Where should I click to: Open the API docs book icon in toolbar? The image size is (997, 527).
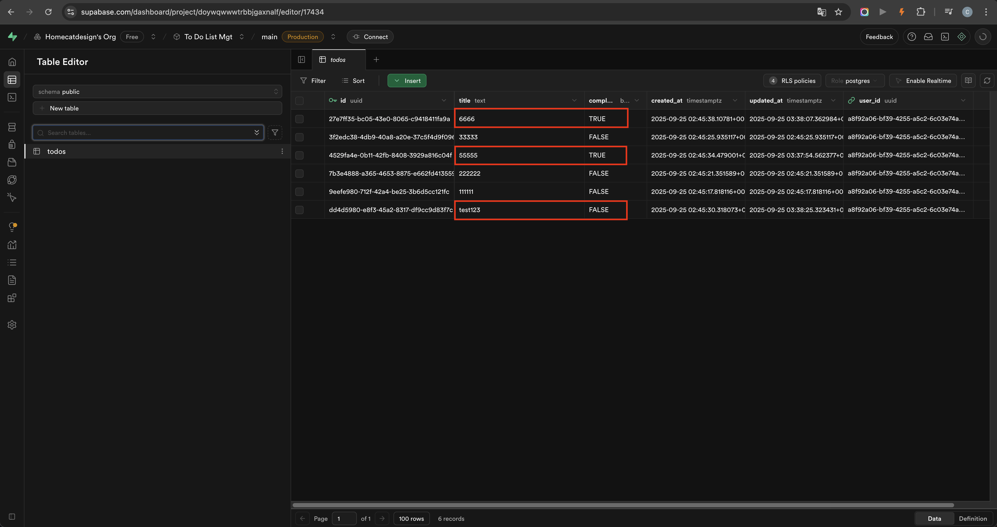click(x=968, y=81)
